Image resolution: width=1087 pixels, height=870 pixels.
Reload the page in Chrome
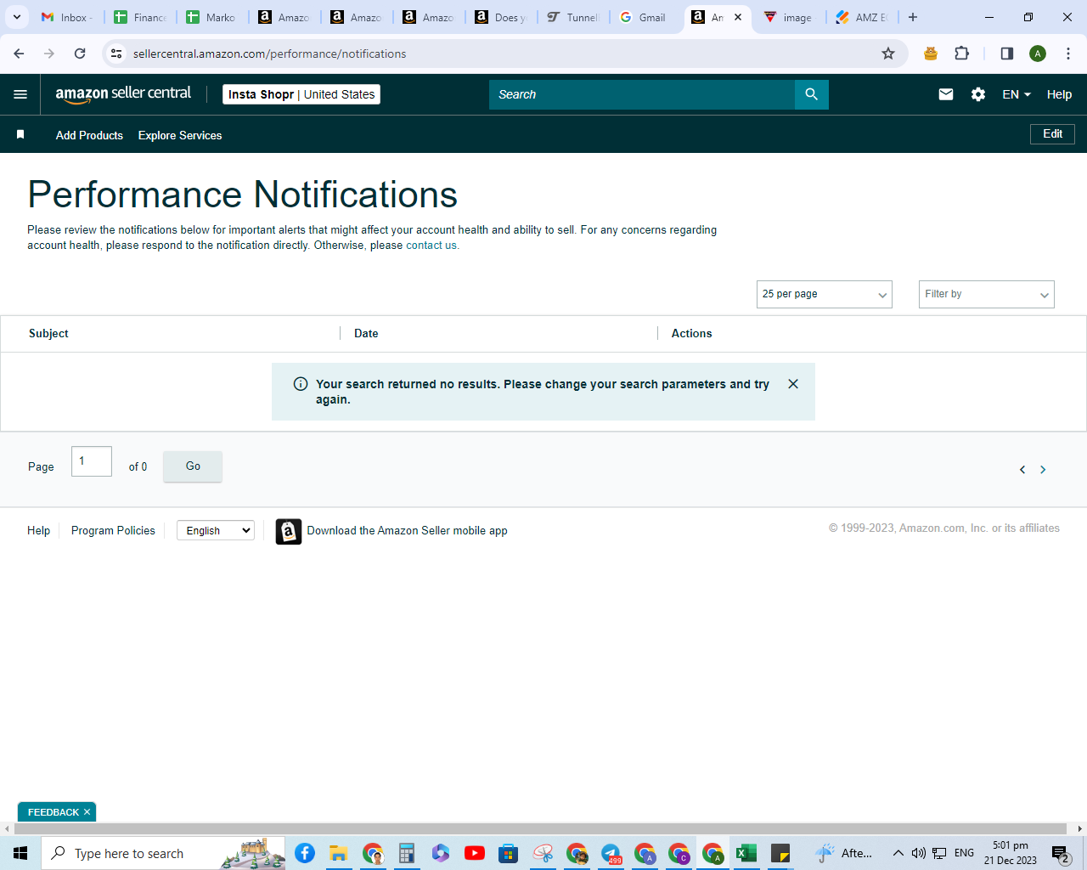[80, 54]
